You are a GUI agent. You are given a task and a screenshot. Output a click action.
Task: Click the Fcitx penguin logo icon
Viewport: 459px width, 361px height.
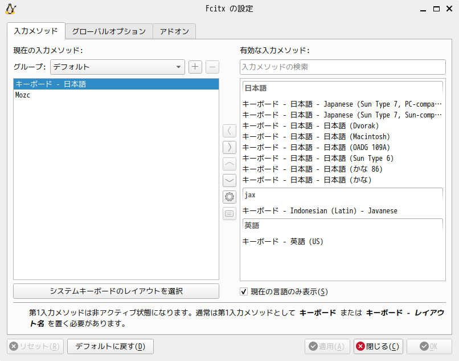point(10,9)
